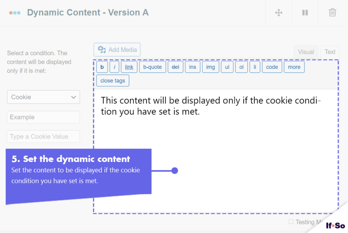Enable the Testing Mode checkbox
Image resolution: width=348 pixels, height=233 pixels.
click(x=291, y=222)
